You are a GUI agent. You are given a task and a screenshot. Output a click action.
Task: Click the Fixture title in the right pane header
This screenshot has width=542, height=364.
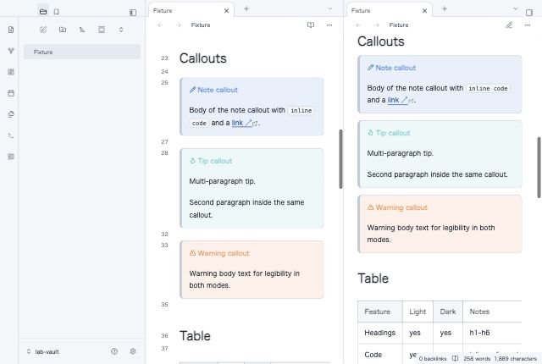(399, 25)
